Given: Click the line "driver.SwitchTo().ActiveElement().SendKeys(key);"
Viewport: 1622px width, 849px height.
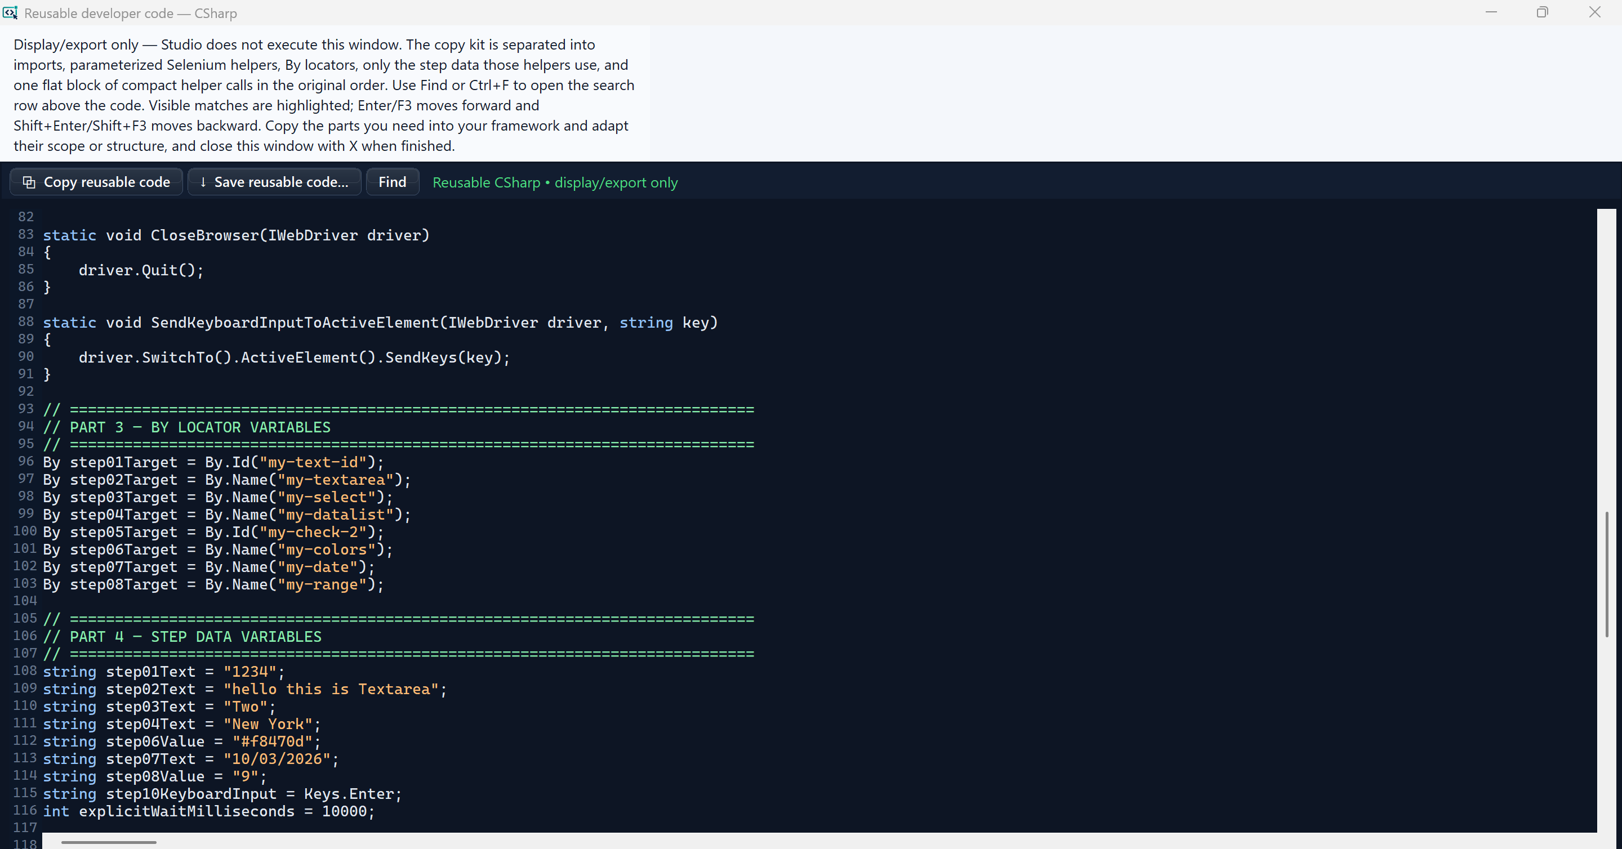Looking at the screenshot, I should [x=294, y=358].
